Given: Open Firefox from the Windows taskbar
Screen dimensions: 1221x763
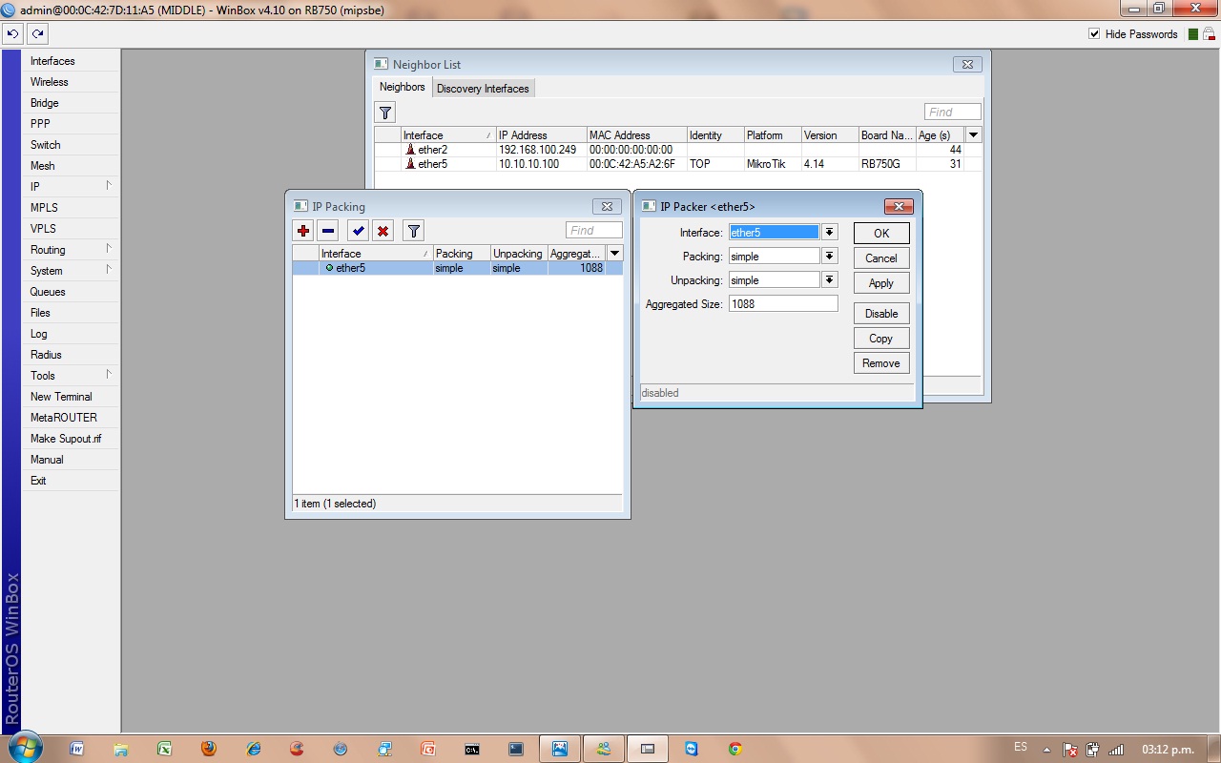Looking at the screenshot, I should coord(209,749).
